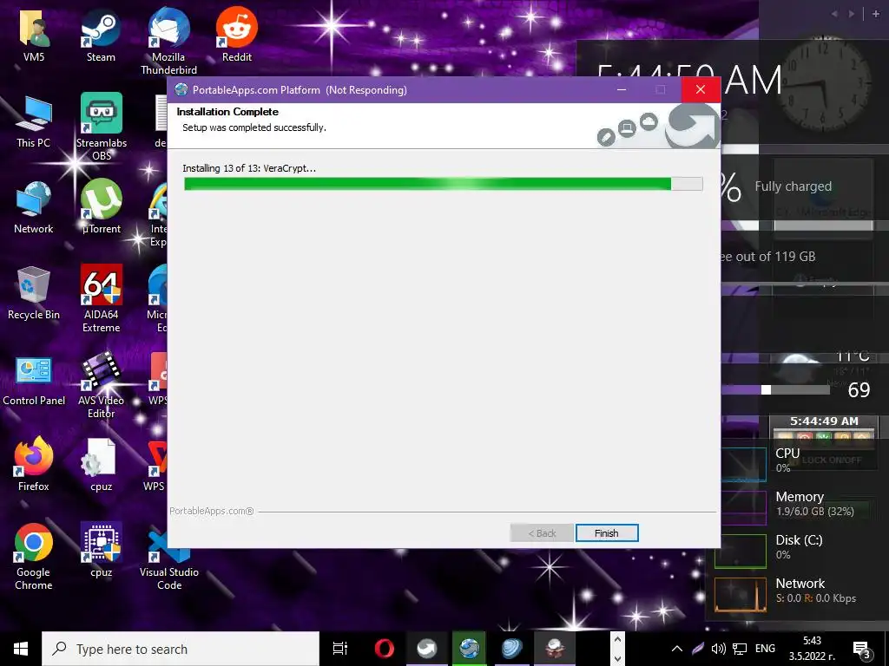889x666 pixels.
Task: Switch the ENG input language indicator
Action: click(765, 649)
